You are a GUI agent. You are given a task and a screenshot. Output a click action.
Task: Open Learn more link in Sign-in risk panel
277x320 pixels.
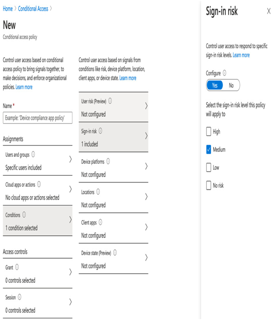241,55
